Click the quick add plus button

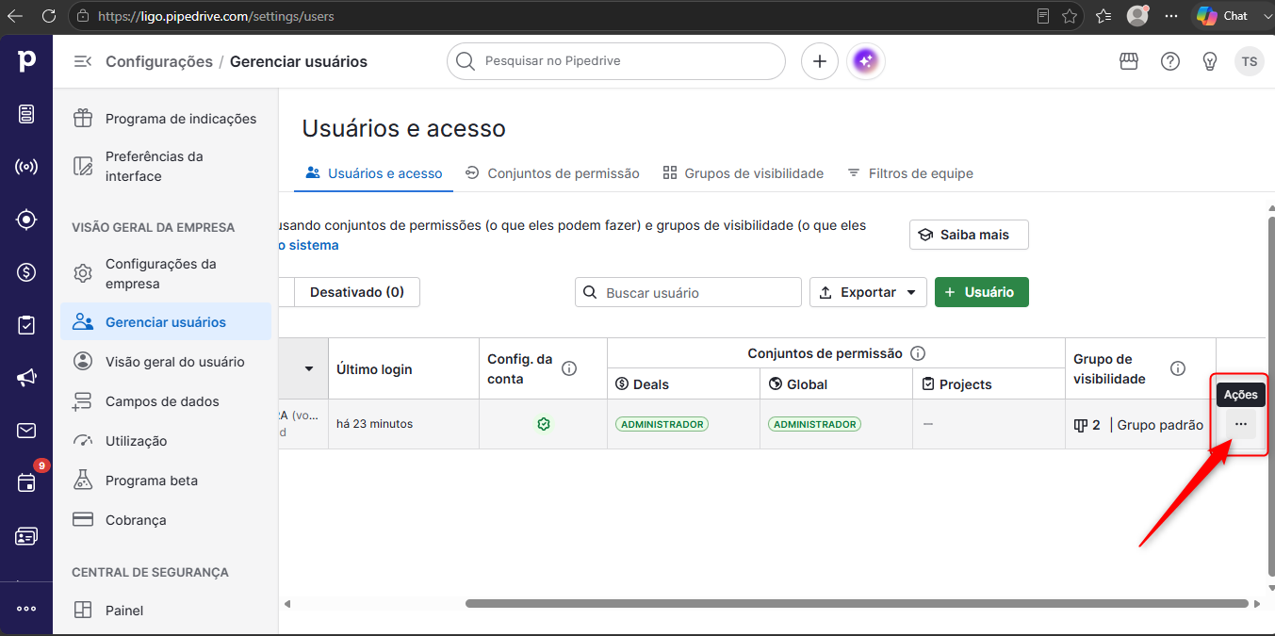pyautogui.click(x=820, y=61)
